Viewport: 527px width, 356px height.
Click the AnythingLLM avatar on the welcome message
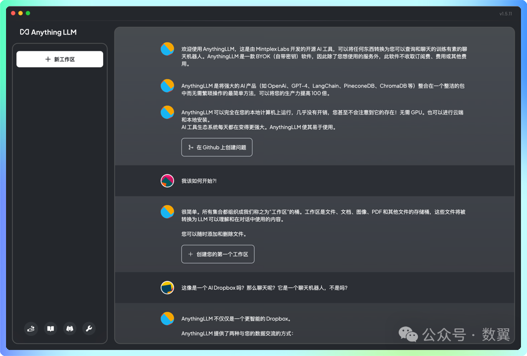click(167, 49)
